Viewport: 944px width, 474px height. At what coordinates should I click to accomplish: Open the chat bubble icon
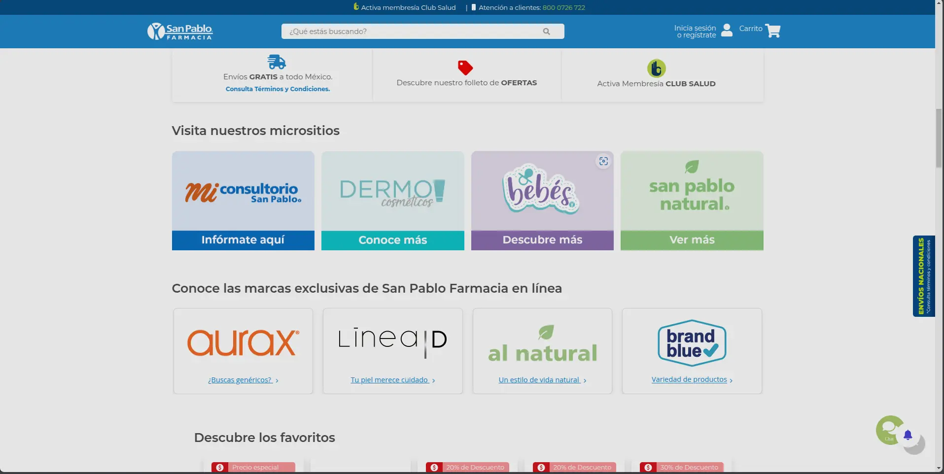(x=890, y=430)
